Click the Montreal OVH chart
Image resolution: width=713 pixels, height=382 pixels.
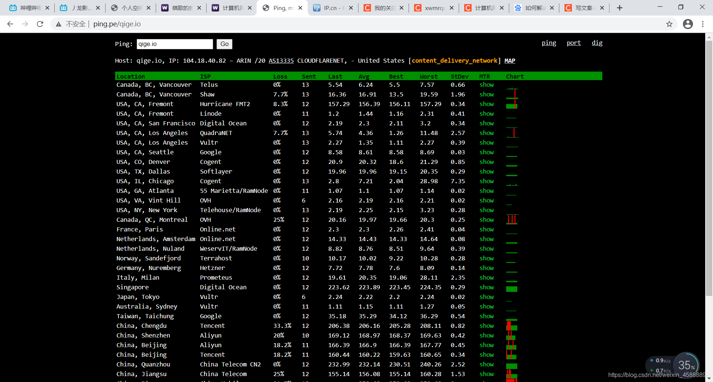pos(512,220)
